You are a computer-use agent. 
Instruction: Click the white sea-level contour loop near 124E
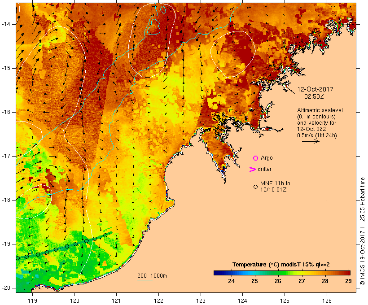[x=232, y=54]
